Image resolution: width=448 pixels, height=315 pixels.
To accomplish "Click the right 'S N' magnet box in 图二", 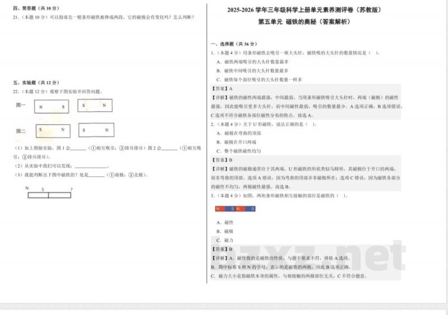I will [96, 130].
